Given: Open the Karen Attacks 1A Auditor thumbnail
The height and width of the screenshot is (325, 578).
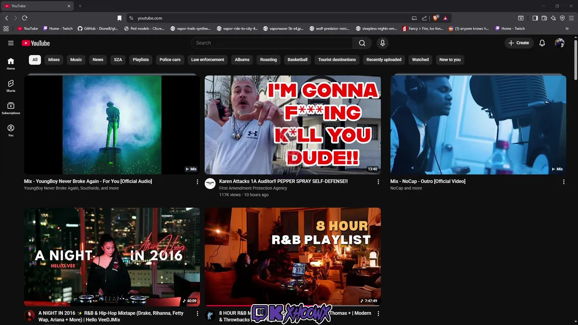Looking at the screenshot, I should click(x=293, y=125).
